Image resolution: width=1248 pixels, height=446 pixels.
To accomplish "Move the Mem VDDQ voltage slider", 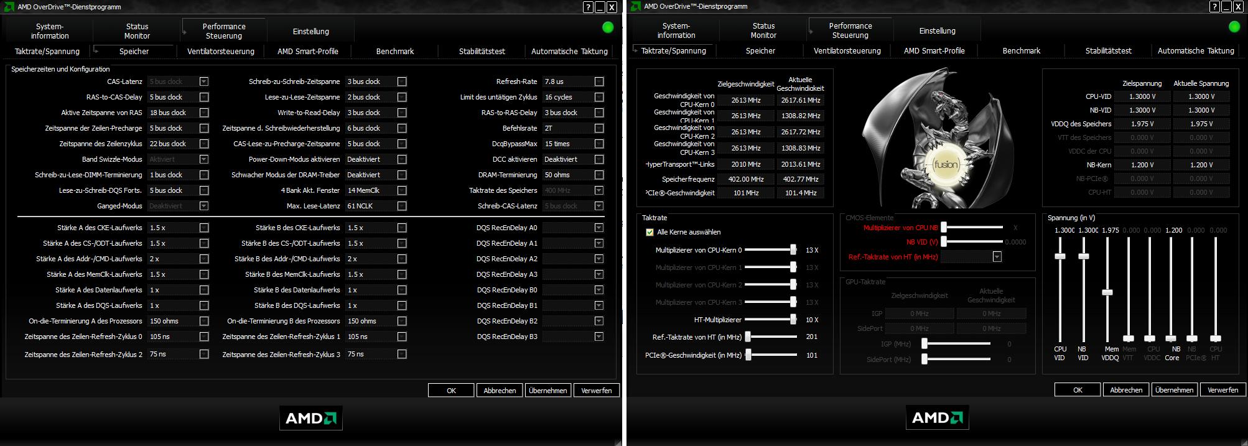I will coord(1107,292).
